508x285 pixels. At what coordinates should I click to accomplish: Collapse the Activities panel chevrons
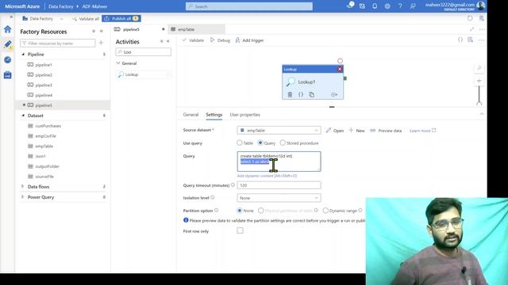point(167,41)
